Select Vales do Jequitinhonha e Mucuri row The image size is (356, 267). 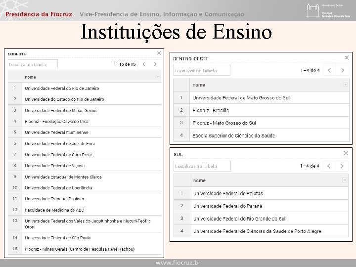tap(85, 224)
